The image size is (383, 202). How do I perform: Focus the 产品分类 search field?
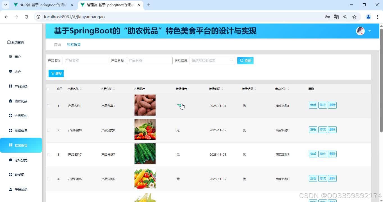(149, 61)
